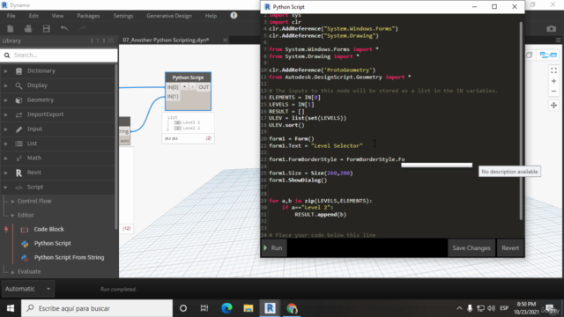564x317 pixels.
Task: Add input port on Python Script node
Action: [184, 87]
